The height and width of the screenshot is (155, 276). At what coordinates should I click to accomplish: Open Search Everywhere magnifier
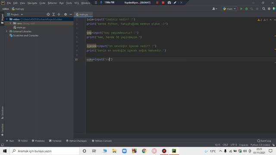tap(263, 9)
